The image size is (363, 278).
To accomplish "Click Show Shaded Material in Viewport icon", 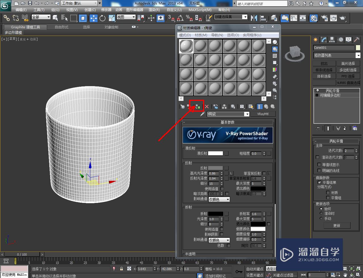I will pos(251,107).
